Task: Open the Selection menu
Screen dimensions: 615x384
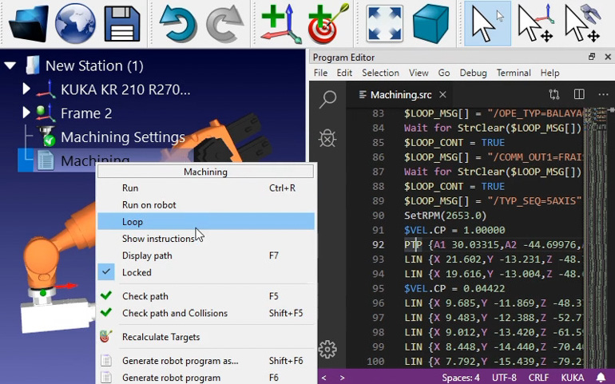Action: point(380,73)
